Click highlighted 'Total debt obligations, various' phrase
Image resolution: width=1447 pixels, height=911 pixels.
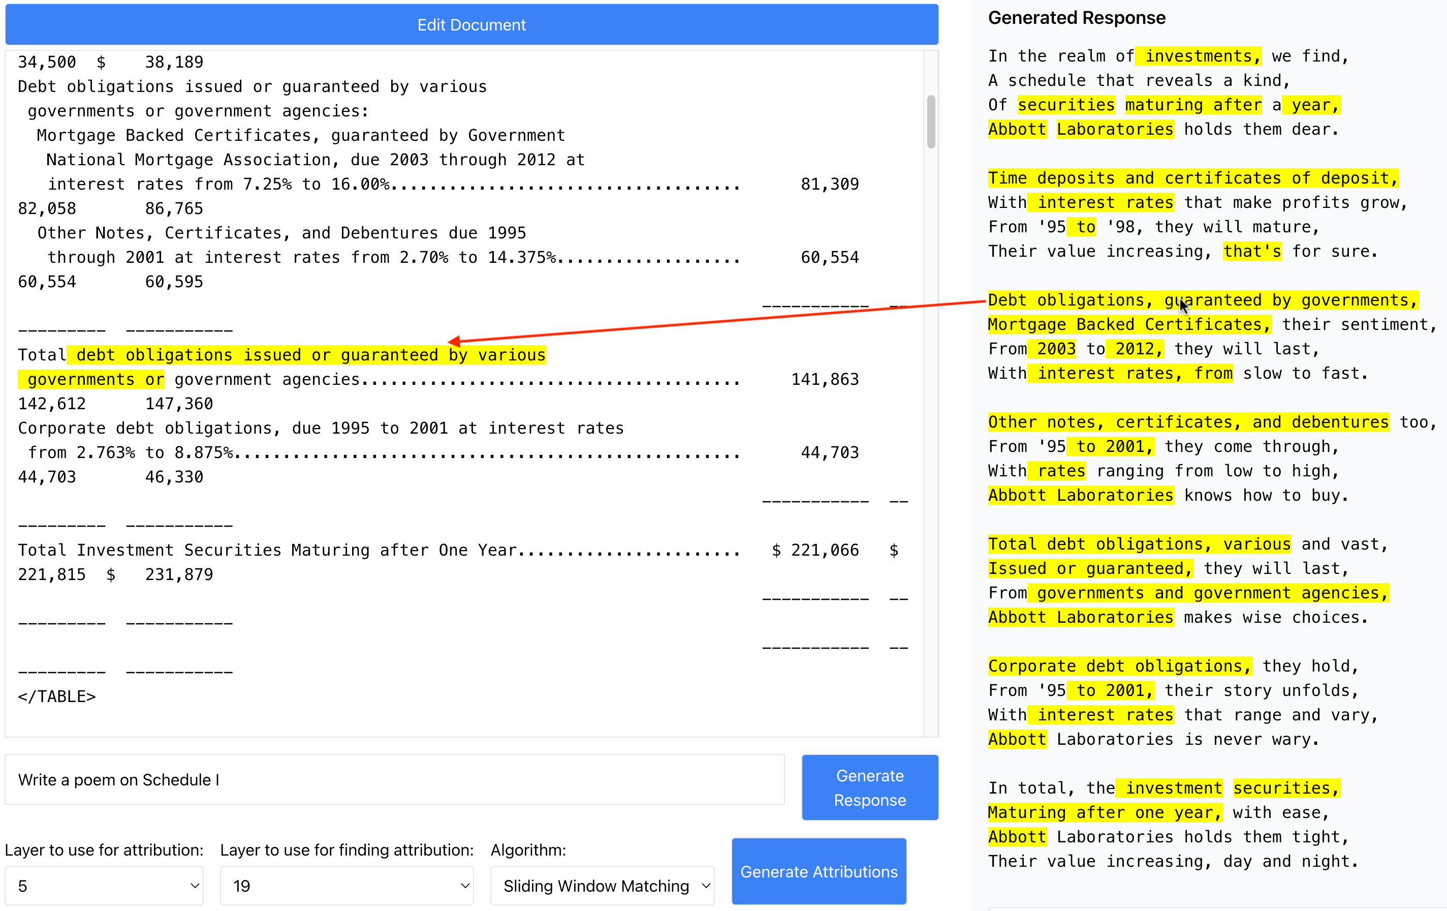pyautogui.click(x=1139, y=544)
